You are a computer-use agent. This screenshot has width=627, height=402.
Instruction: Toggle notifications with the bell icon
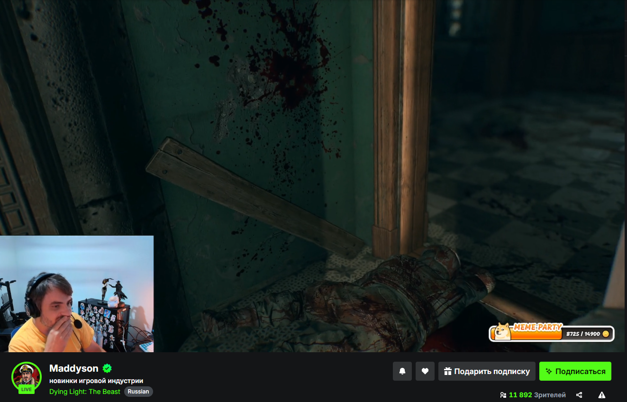tap(402, 371)
